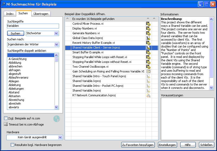
Task: Open the Übertragen tab
Action: tap(41, 14)
